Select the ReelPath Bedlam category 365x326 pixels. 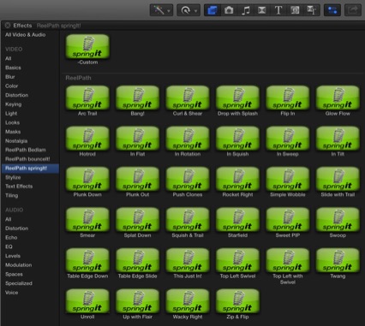(x=26, y=150)
